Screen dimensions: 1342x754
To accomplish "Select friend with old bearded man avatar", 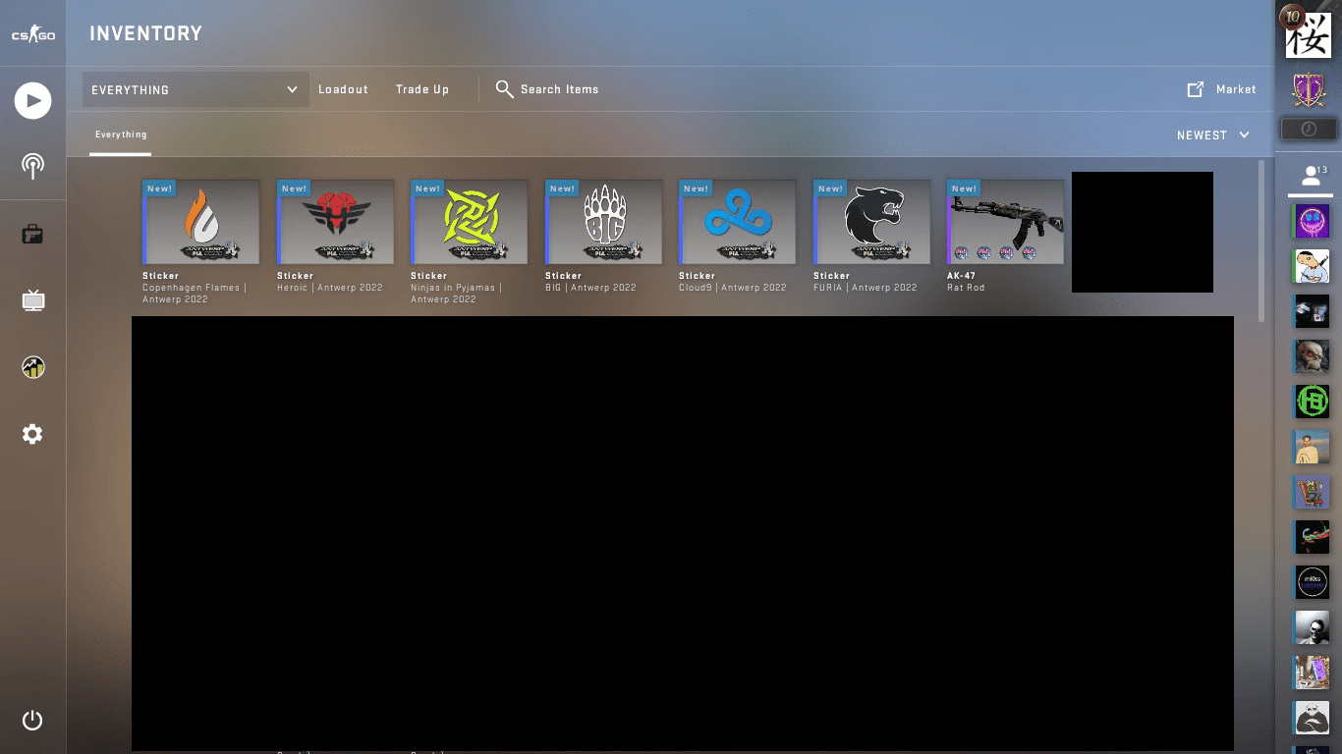I will [x=1312, y=355].
